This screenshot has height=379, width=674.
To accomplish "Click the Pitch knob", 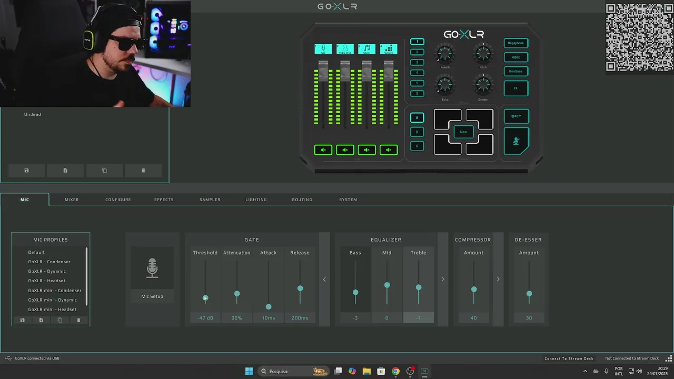I will [x=483, y=53].
